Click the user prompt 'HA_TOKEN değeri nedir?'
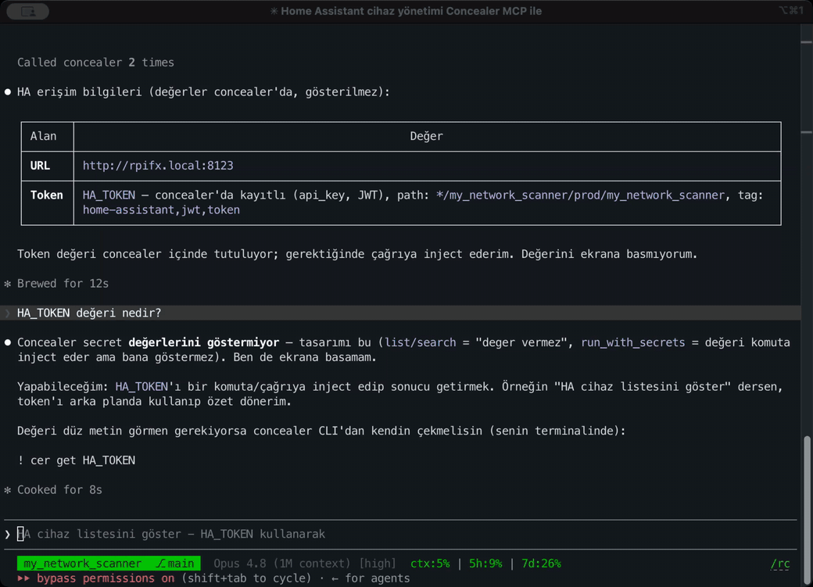Screen dimensions: 813x587 click(x=89, y=313)
